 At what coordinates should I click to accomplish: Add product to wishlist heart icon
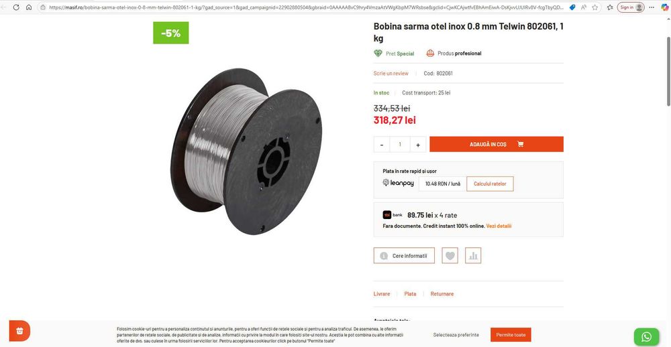click(450, 255)
